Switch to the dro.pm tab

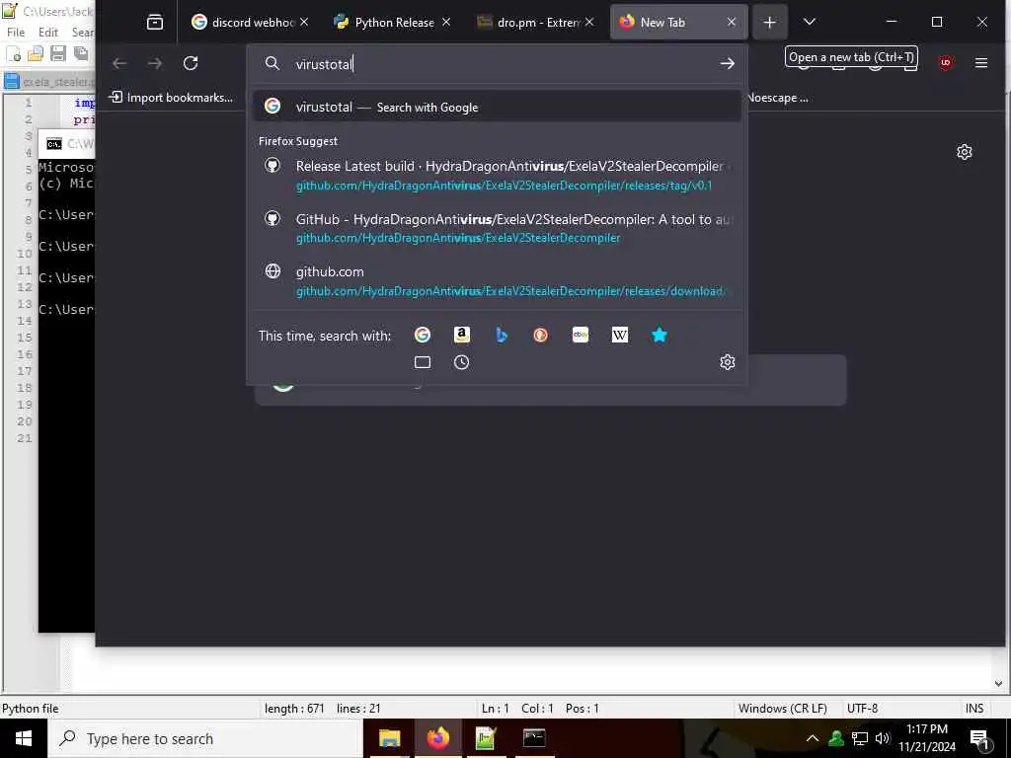pyautogui.click(x=527, y=23)
